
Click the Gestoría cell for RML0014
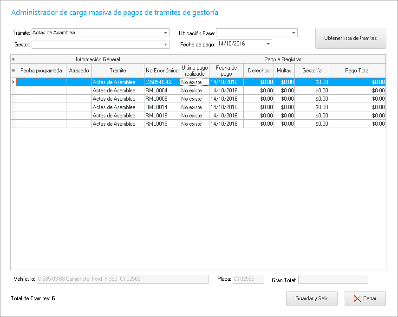312,107
